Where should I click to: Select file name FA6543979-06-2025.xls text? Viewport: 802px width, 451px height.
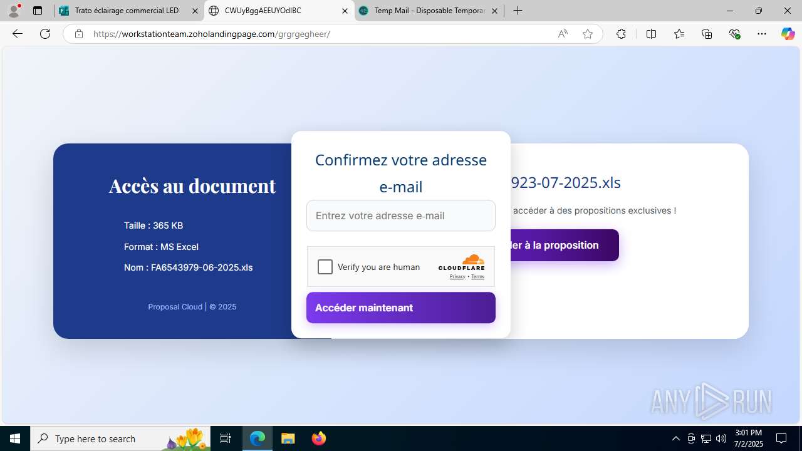(x=202, y=267)
